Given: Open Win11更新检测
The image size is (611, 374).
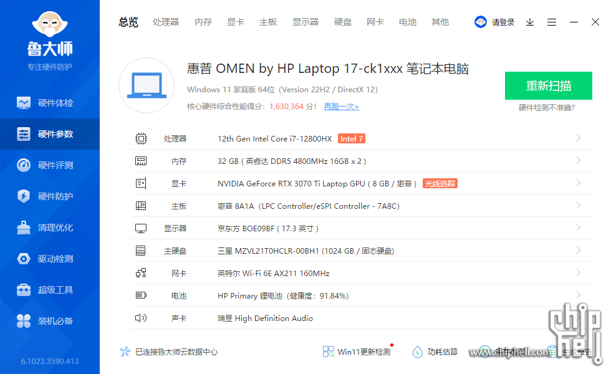Looking at the screenshot, I should (x=357, y=352).
